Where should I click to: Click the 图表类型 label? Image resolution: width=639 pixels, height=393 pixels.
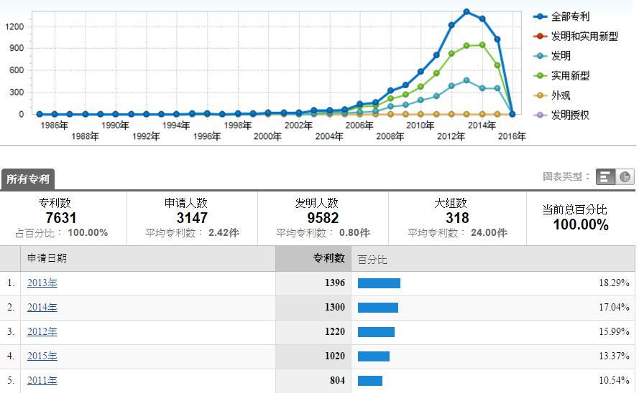click(x=566, y=177)
